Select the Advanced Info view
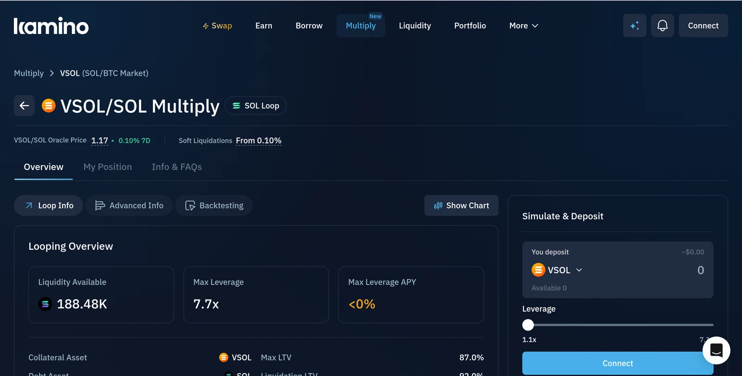This screenshot has height=376, width=742. (129, 206)
